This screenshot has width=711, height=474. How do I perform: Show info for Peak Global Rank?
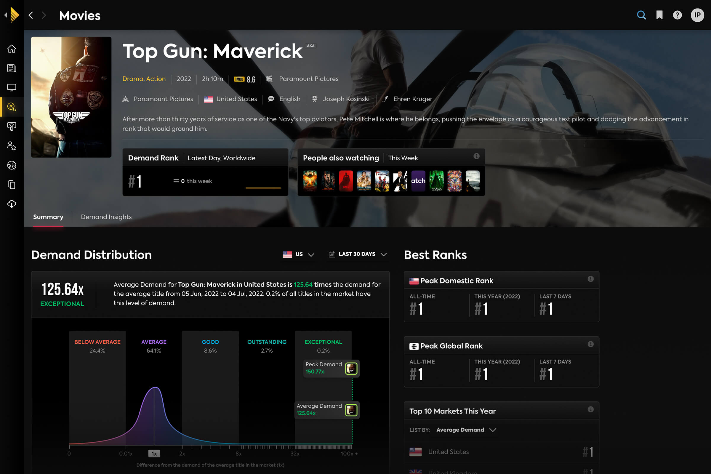point(590,344)
